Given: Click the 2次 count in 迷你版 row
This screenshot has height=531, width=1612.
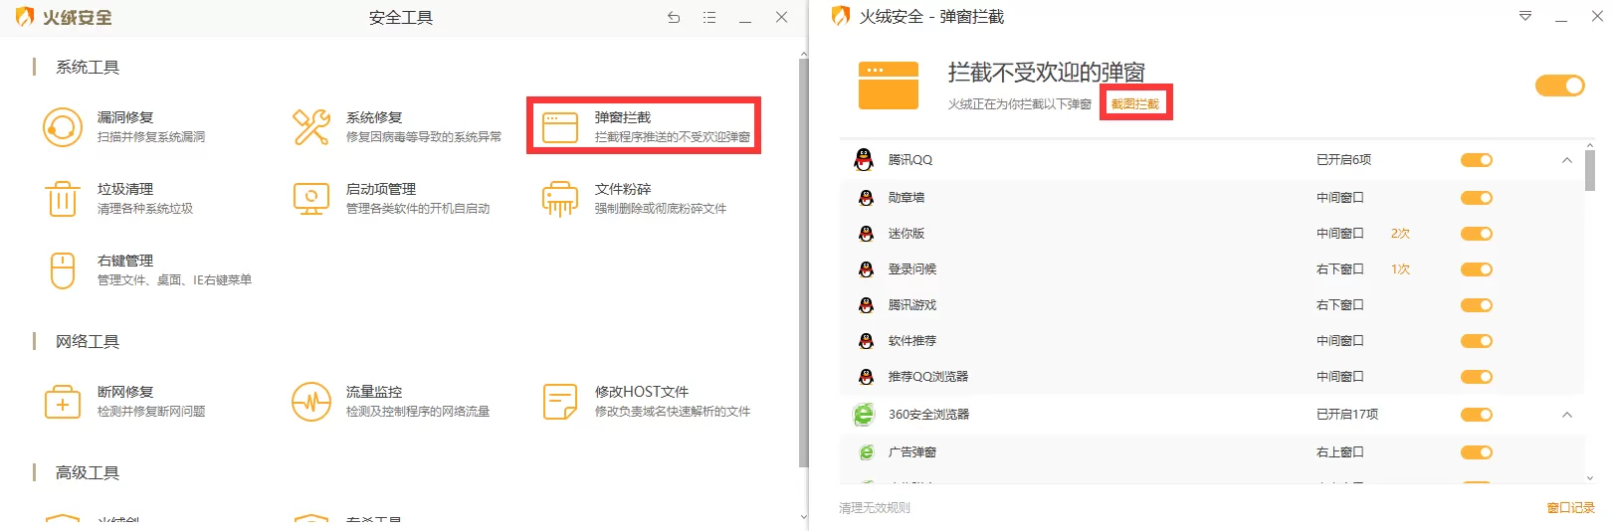Looking at the screenshot, I should [1400, 234].
